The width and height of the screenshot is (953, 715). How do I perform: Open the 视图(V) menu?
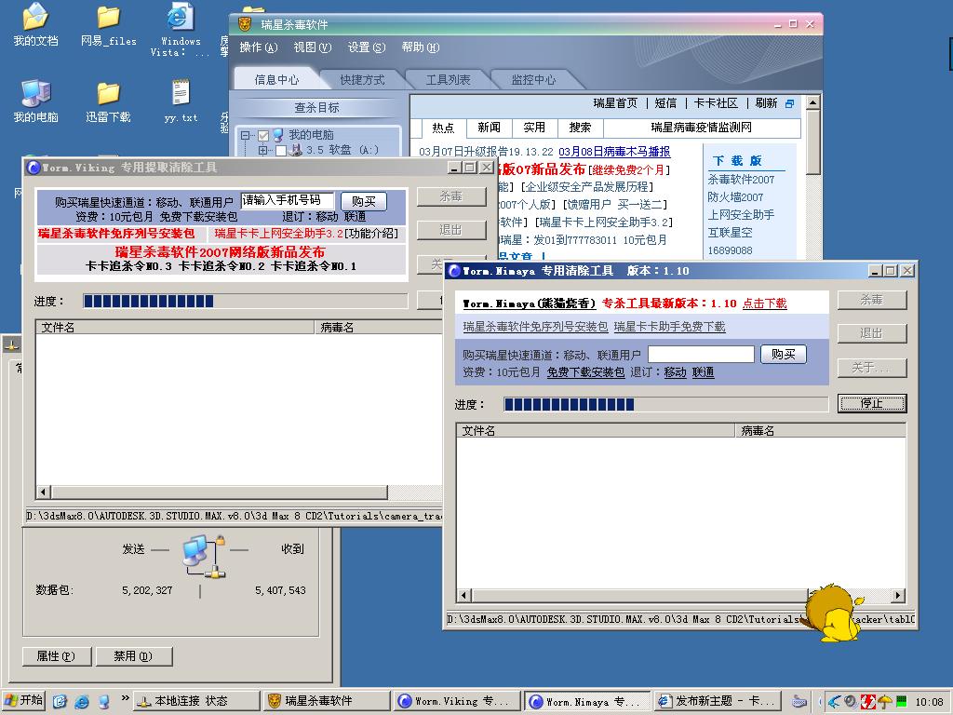click(313, 47)
